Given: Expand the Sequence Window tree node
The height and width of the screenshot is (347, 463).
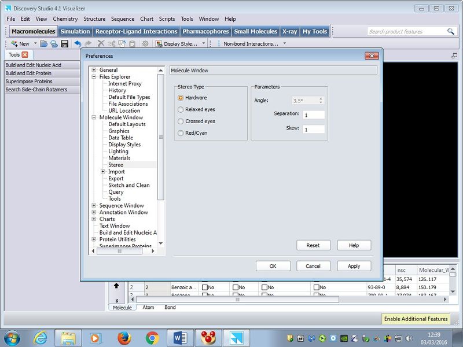Looking at the screenshot, I should point(94,205).
